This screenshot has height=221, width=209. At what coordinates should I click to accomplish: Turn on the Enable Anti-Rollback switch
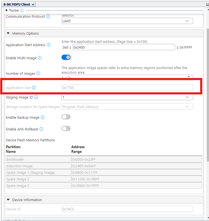tap(66, 129)
